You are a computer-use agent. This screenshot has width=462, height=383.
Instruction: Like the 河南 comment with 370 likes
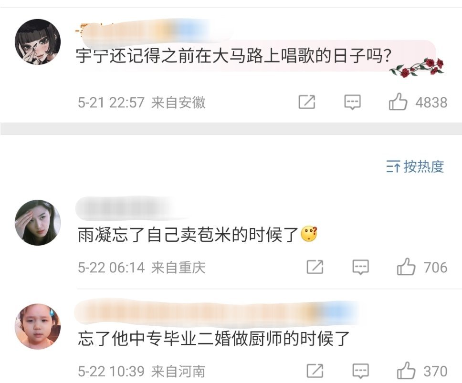click(406, 370)
